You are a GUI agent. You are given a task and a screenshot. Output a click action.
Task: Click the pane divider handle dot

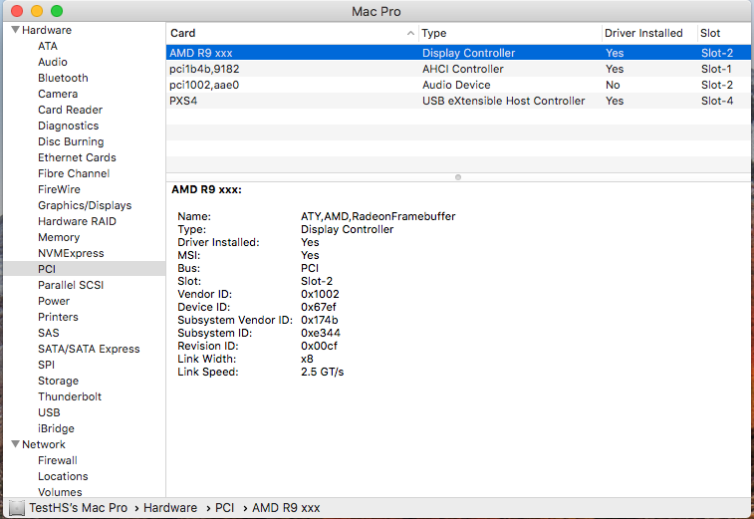pos(458,177)
